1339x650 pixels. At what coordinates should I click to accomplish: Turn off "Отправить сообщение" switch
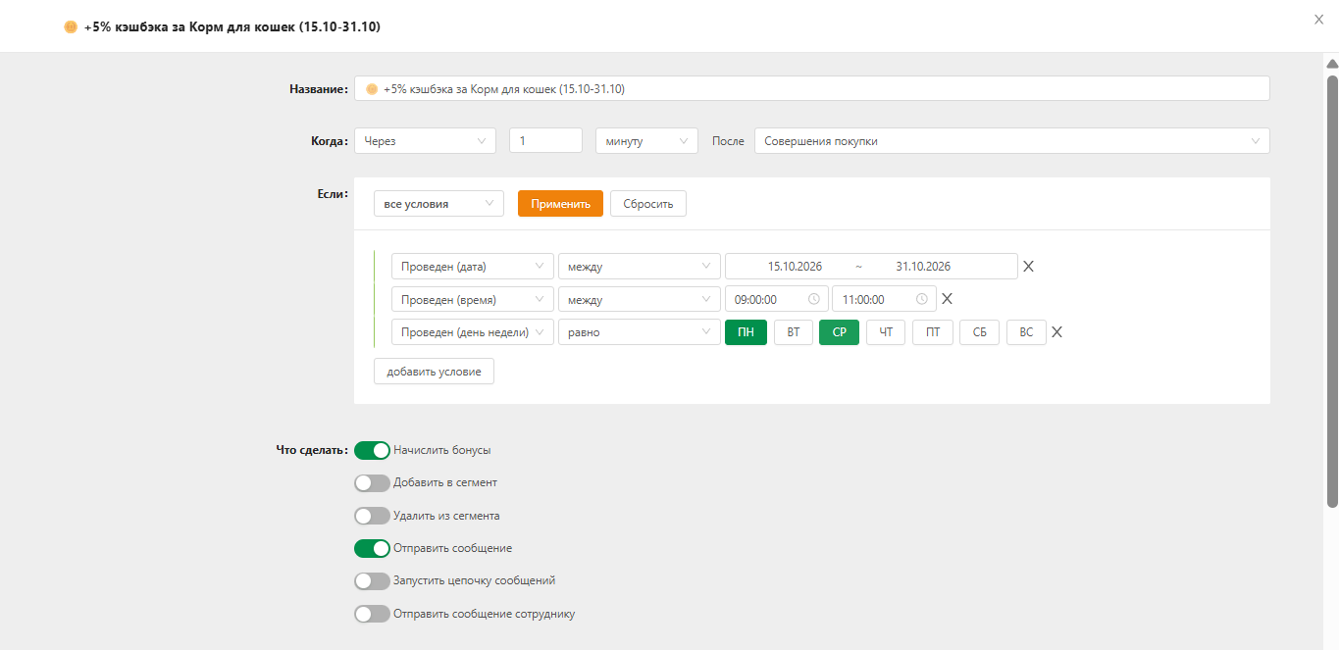click(x=372, y=548)
